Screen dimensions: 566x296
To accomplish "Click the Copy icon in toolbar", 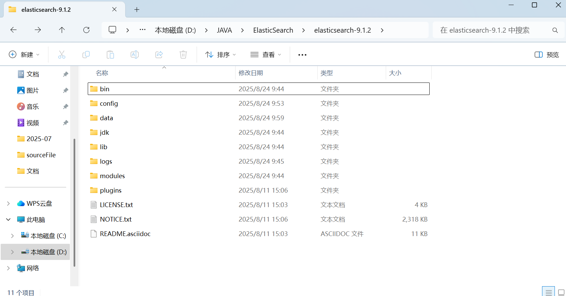I will point(86,55).
